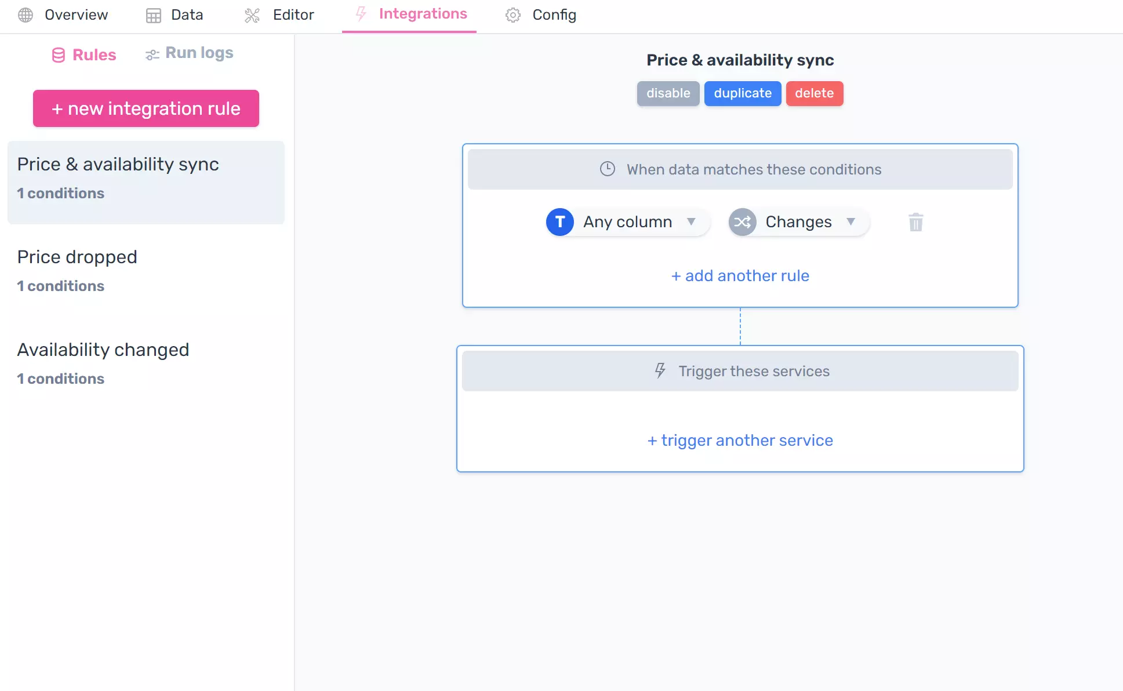Click the lightning bolt trigger icon
Screen dimensions: 1123x691
[659, 370]
